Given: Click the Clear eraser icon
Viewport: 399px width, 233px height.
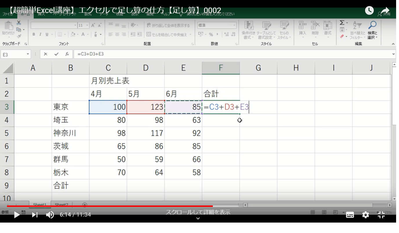Looking at the screenshot, I should (342, 37).
